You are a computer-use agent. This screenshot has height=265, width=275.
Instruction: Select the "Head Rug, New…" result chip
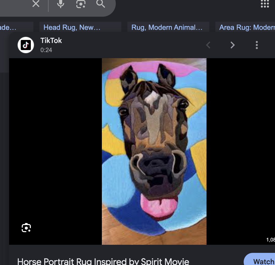[x=80, y=27]
